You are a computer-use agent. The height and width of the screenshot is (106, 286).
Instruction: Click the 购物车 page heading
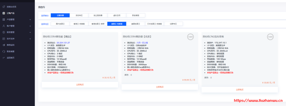tap(42, 7)
